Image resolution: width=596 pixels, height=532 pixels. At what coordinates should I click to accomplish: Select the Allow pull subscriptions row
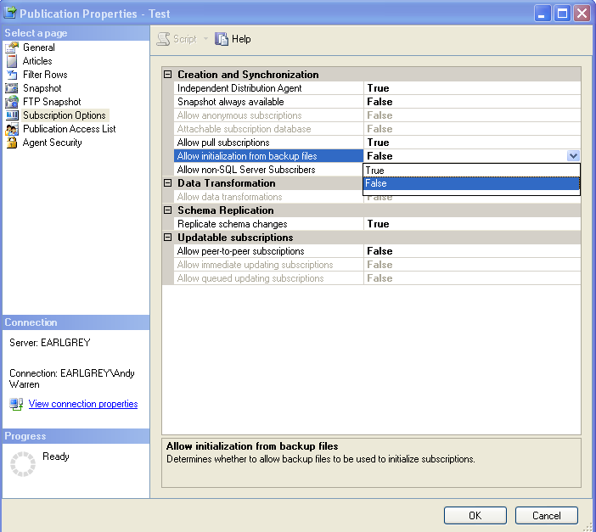(x=377, y=143)
